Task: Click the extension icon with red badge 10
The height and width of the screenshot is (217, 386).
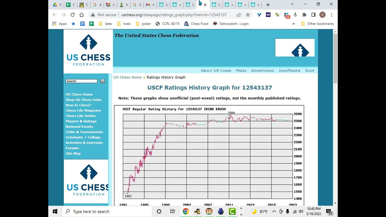Action: point(287,15)
